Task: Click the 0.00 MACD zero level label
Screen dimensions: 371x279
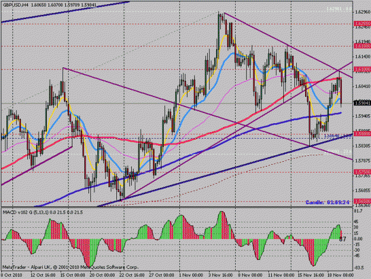Action: pos(359,239)
